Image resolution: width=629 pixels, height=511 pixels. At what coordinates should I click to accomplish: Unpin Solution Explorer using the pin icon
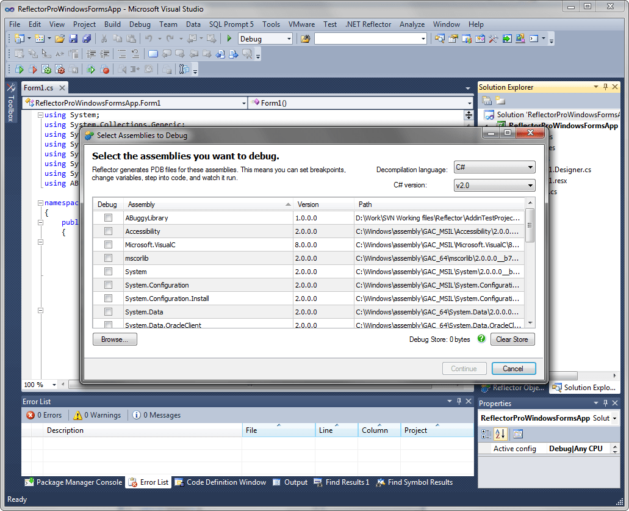(606, 87)
